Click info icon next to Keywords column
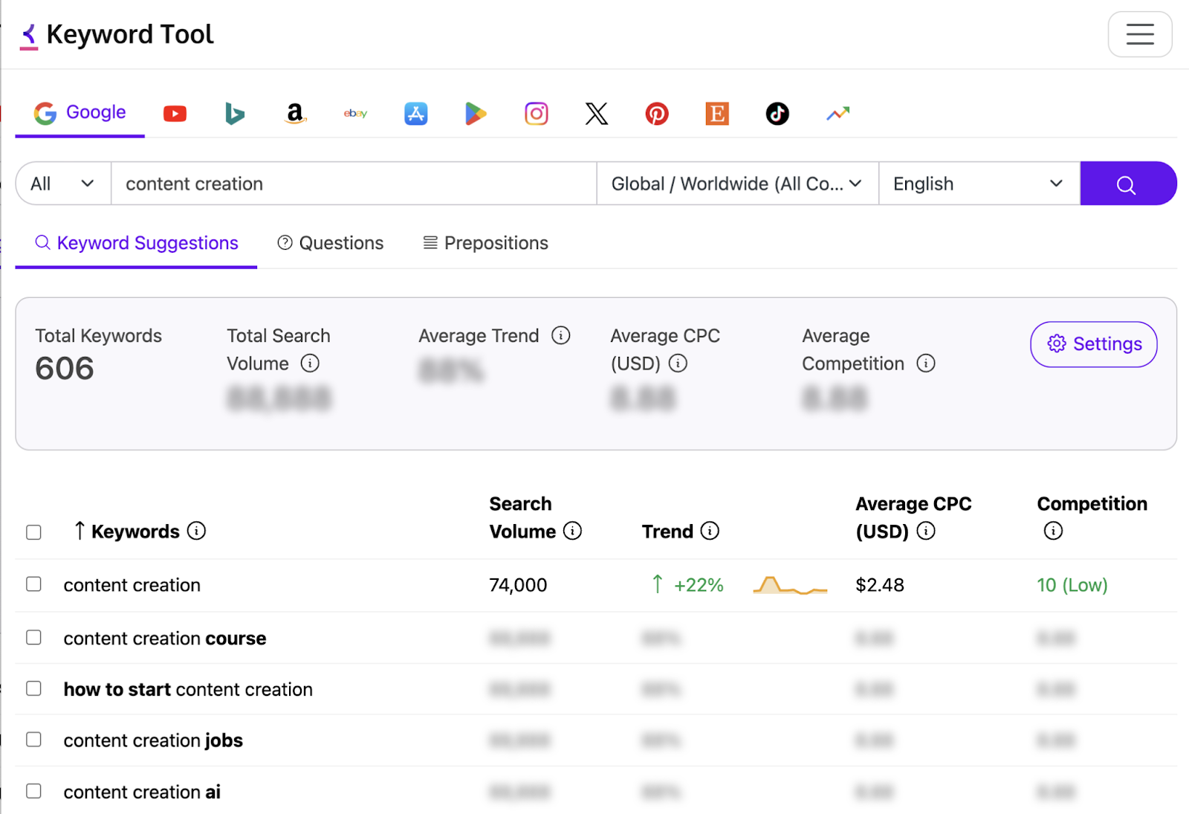Screen dimensions: 1189x814 click(x=196, y=531)
